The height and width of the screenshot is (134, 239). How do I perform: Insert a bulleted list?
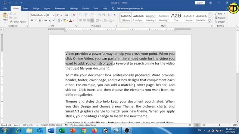81,15
